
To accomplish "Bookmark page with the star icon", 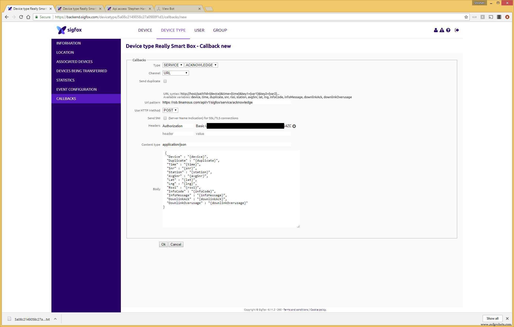I will click(x=466, y=17).
